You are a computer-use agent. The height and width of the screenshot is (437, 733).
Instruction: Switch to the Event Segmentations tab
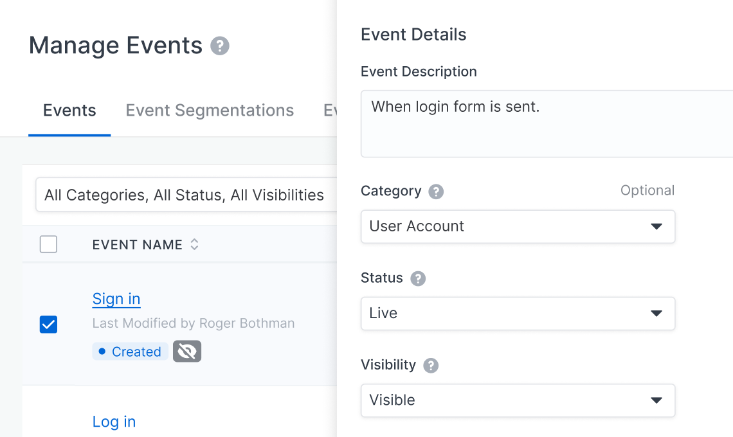click(x=210, y=111)
